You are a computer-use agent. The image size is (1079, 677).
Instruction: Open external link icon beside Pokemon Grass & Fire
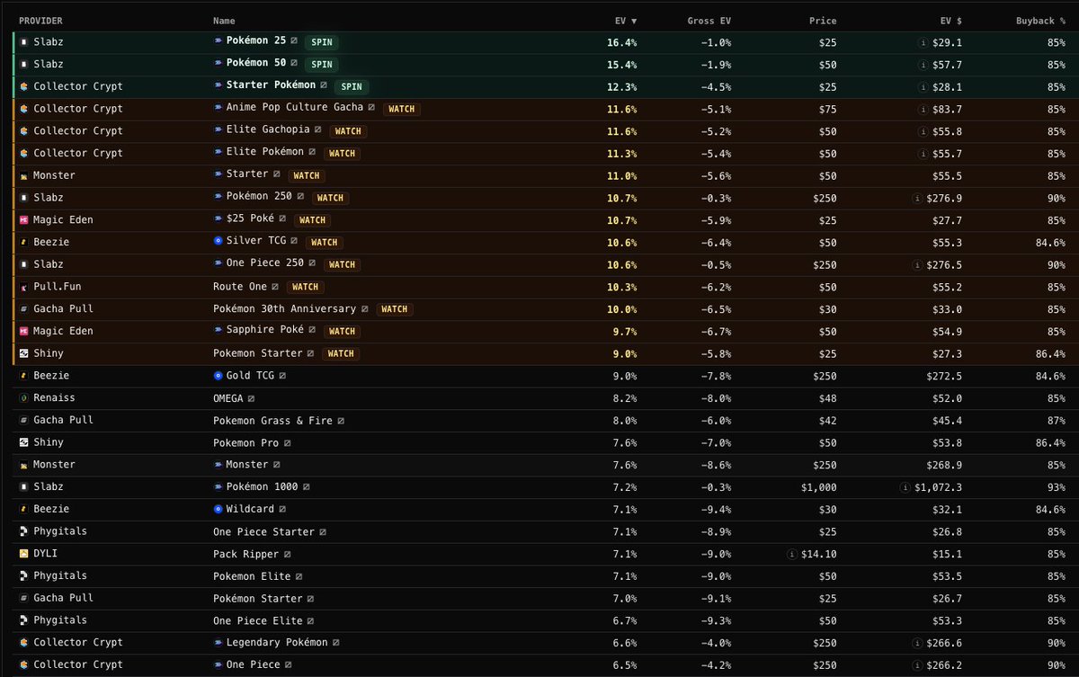[x=341, y=421]
